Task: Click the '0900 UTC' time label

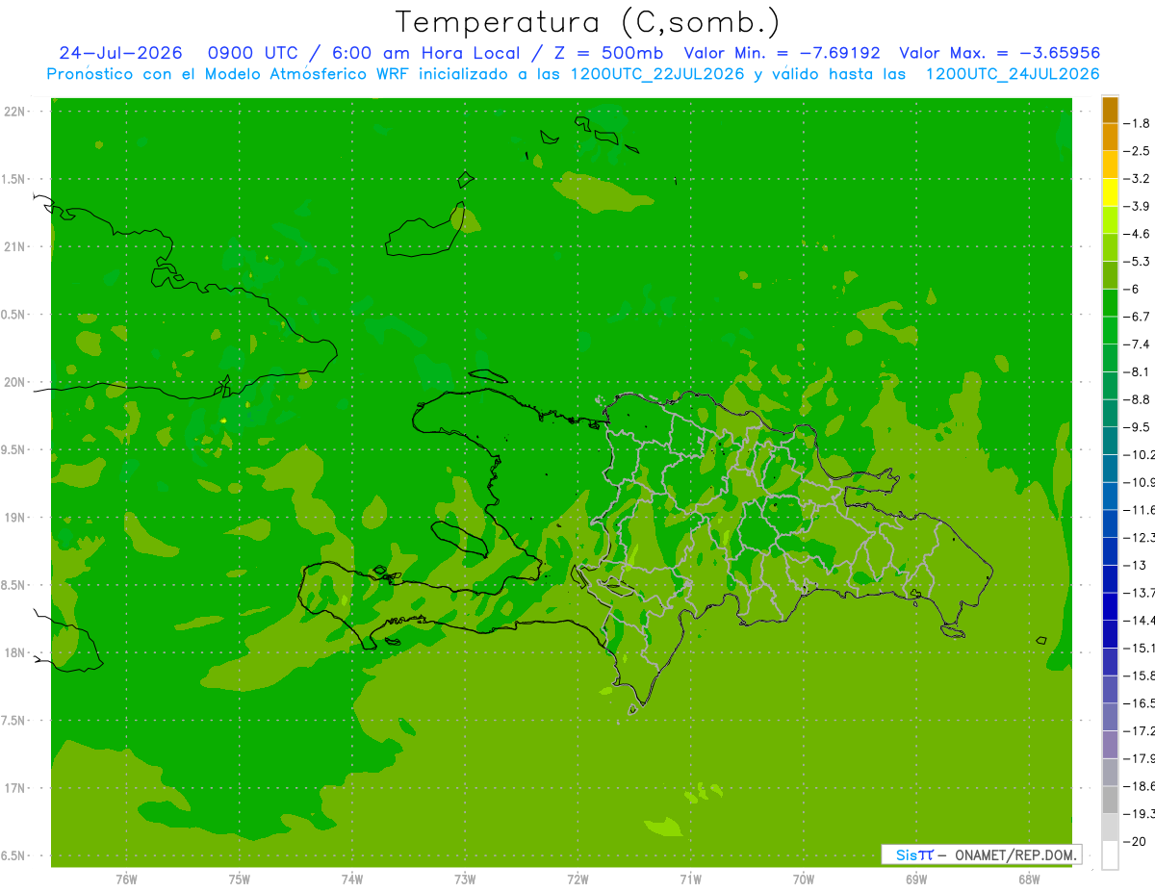Action: (252, 53)
